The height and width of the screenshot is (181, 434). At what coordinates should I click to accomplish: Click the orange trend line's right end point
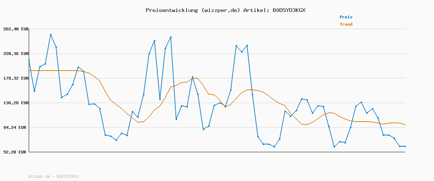[x=405, y=125]
